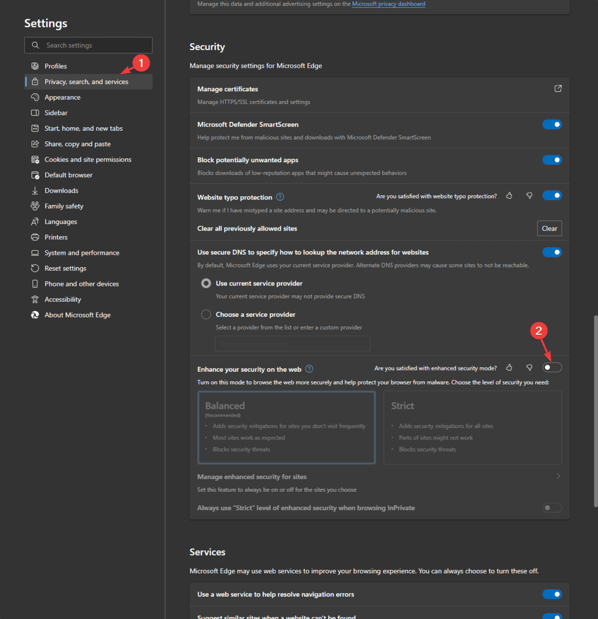Toggle Website typo protection off

tap(552, 195)
